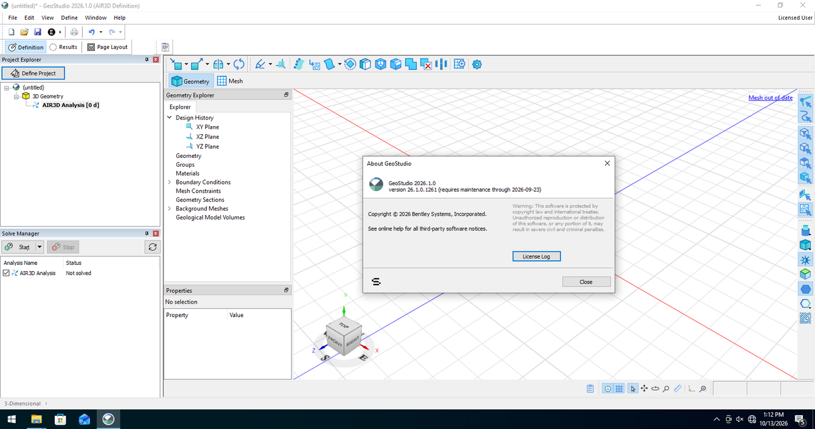The height and width of the screenshot is (429, 815).
Task: Click the TOP face of view cube
Action: tap(343, 325)
